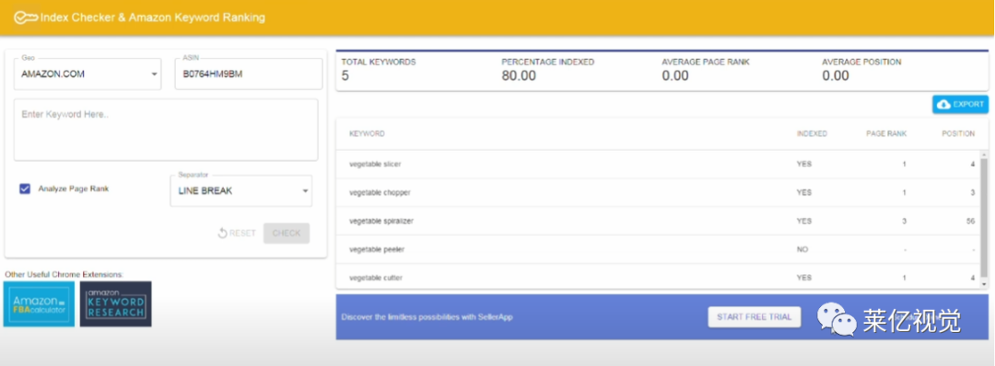The width and height of the screenshot is (995, 366).
Task: Click the PAGE RANK column header
Action: [x=886, y=133]
